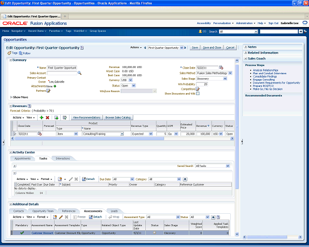
Task: Open the product name Consulting/Training dropdown
Action: (x=122, y=134)
